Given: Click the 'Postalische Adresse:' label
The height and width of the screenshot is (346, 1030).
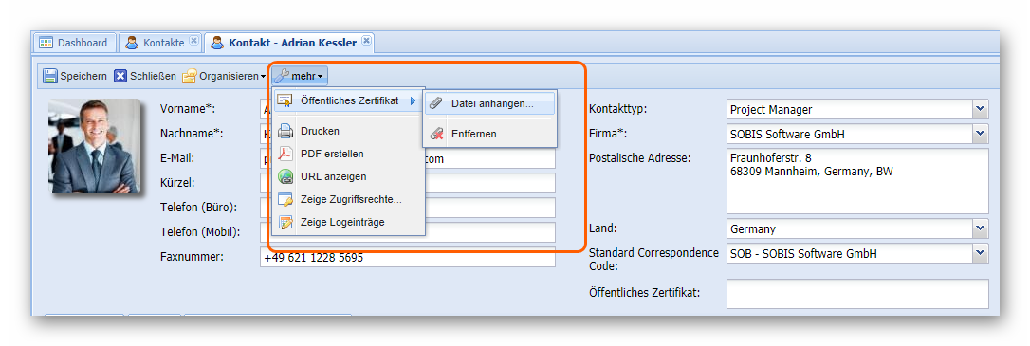Looking at the screenshot, I should pyautogui.click(x=640, y=157).
